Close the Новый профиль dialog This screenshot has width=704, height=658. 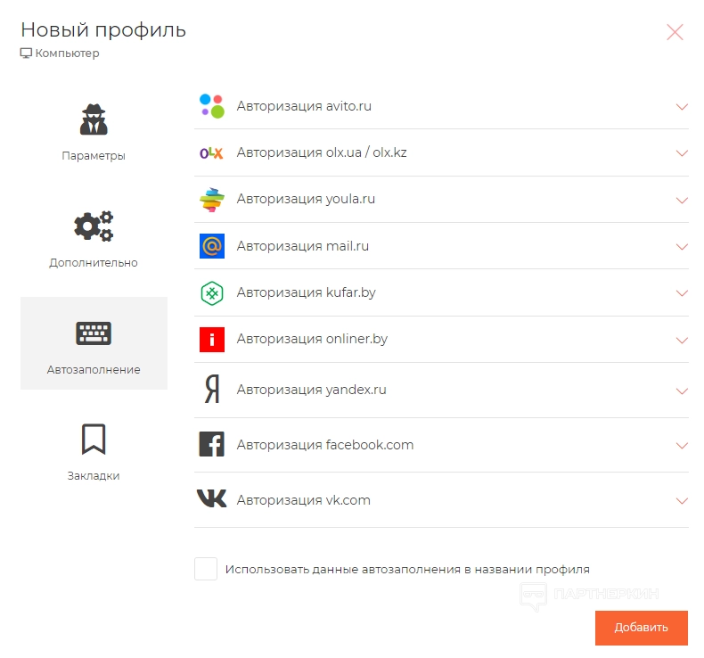coord(675,33)
